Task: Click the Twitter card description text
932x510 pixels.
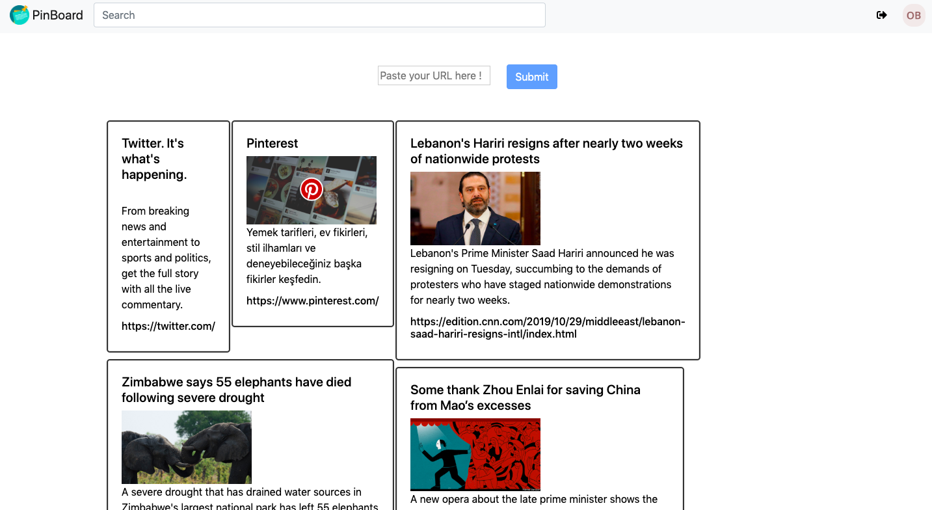Action: pos(166,258)
